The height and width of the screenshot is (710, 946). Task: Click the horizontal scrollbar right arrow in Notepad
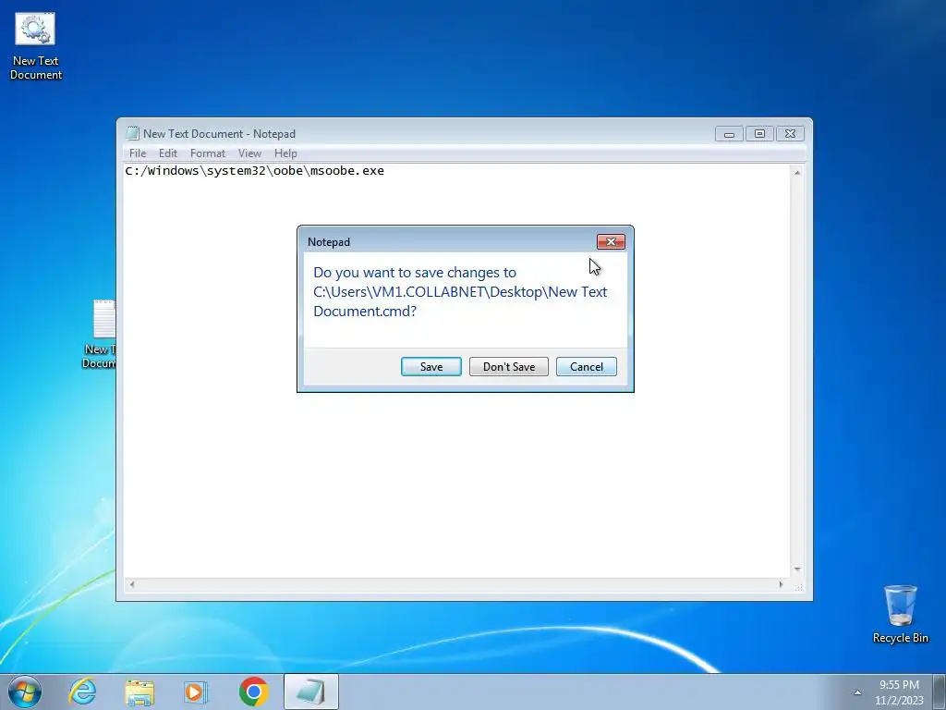(x=781, y=584)
